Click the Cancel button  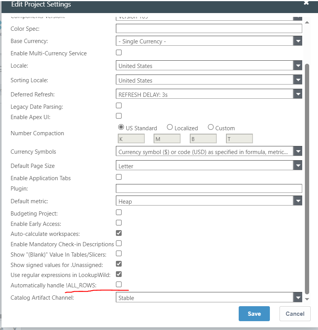tap(295, 313)
